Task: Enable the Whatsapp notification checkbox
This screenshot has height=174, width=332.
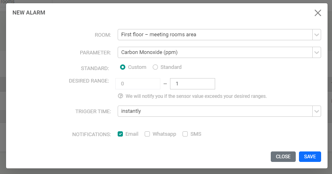Action: click(147, 134)
